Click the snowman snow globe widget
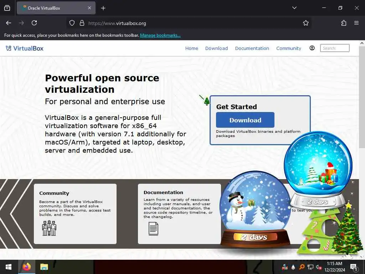The height and width of the screenshot is (274, 365). [x=255, y=210]
